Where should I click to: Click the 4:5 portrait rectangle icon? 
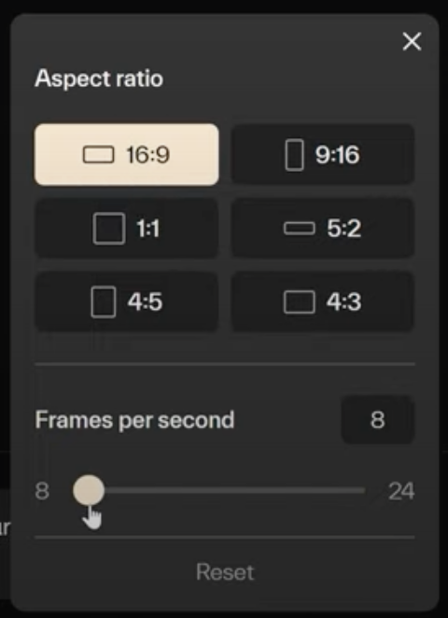(104, 302)
